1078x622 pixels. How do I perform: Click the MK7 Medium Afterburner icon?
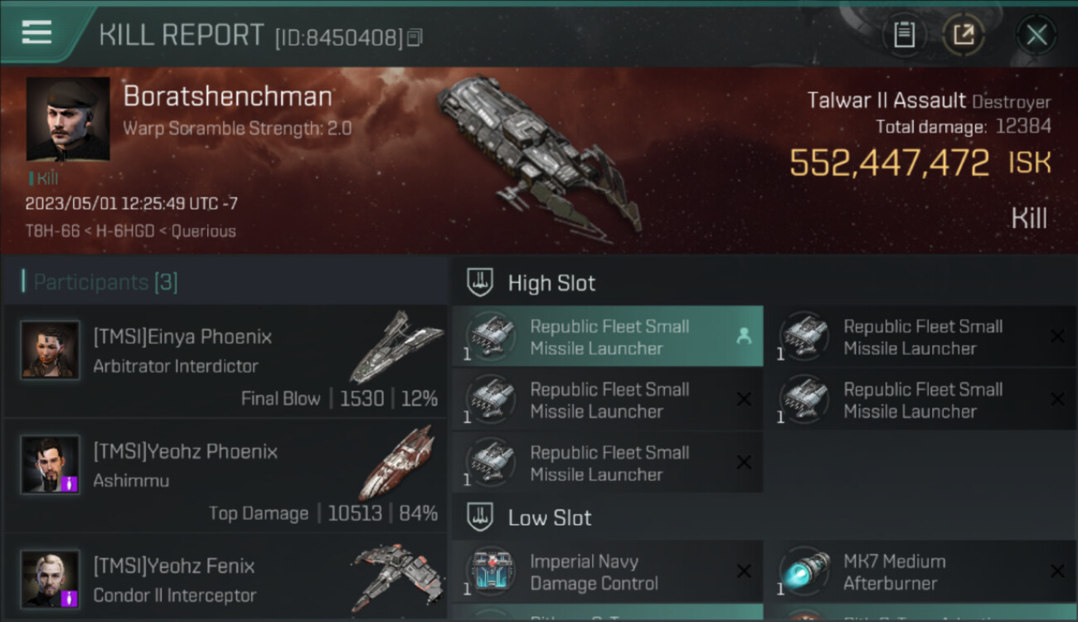coord(804,571)
